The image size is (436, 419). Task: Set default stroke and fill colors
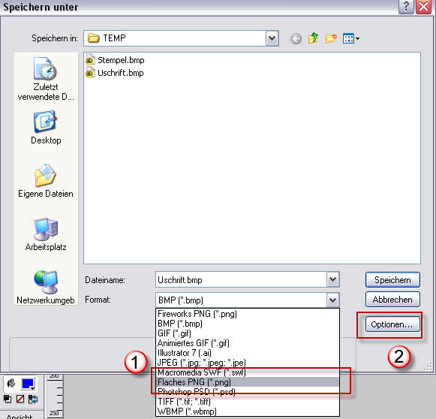[8, 399]
